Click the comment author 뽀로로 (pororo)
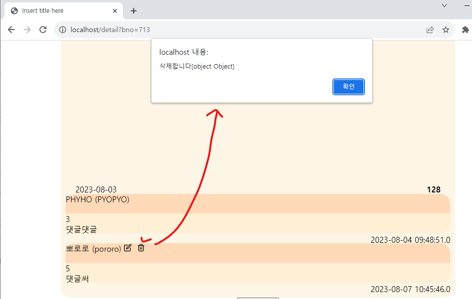This screenshot has height=299, width=472. (93, 249)
